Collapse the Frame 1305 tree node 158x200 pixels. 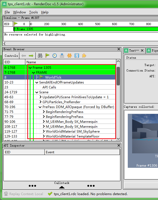click(30, 68)
